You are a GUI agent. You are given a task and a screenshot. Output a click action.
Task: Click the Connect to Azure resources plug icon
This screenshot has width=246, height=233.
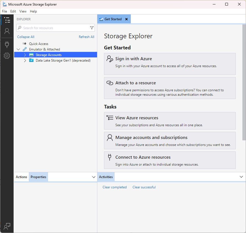tap(110, 157)
